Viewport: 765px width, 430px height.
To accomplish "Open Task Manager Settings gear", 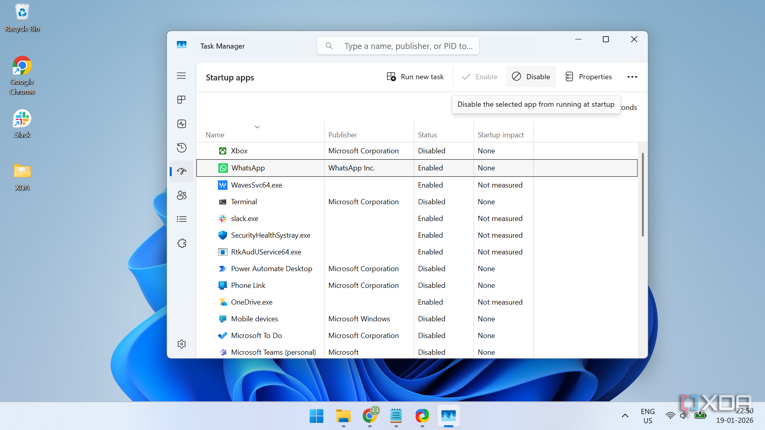I will [182, 344].
